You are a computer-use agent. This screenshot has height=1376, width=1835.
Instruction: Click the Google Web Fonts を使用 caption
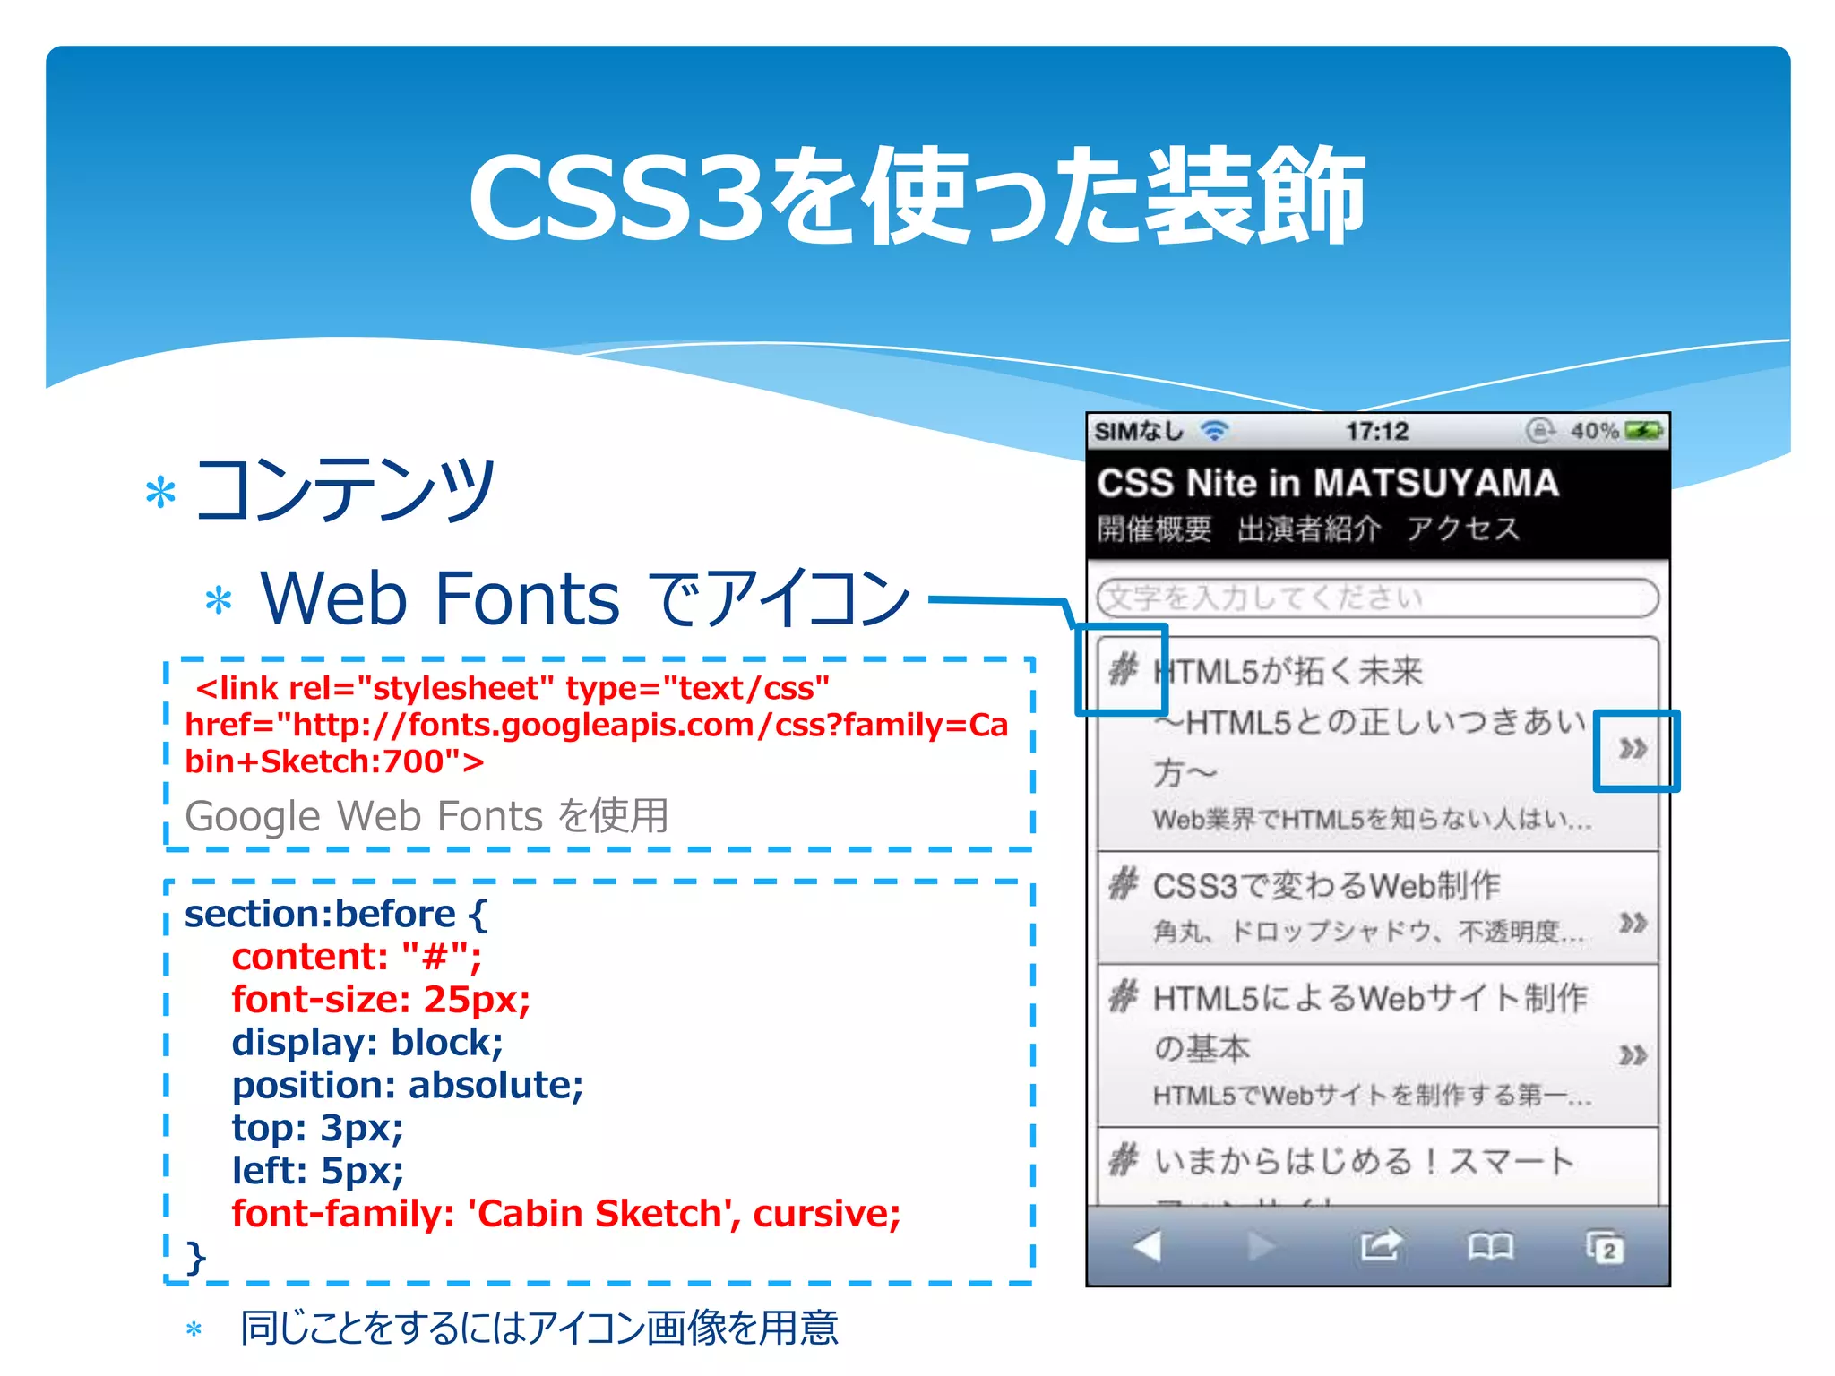pos(426,816)
